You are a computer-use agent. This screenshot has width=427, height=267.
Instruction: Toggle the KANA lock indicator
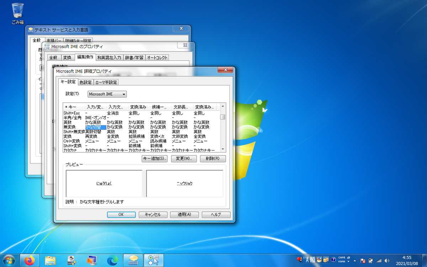(x=342, y=262)
